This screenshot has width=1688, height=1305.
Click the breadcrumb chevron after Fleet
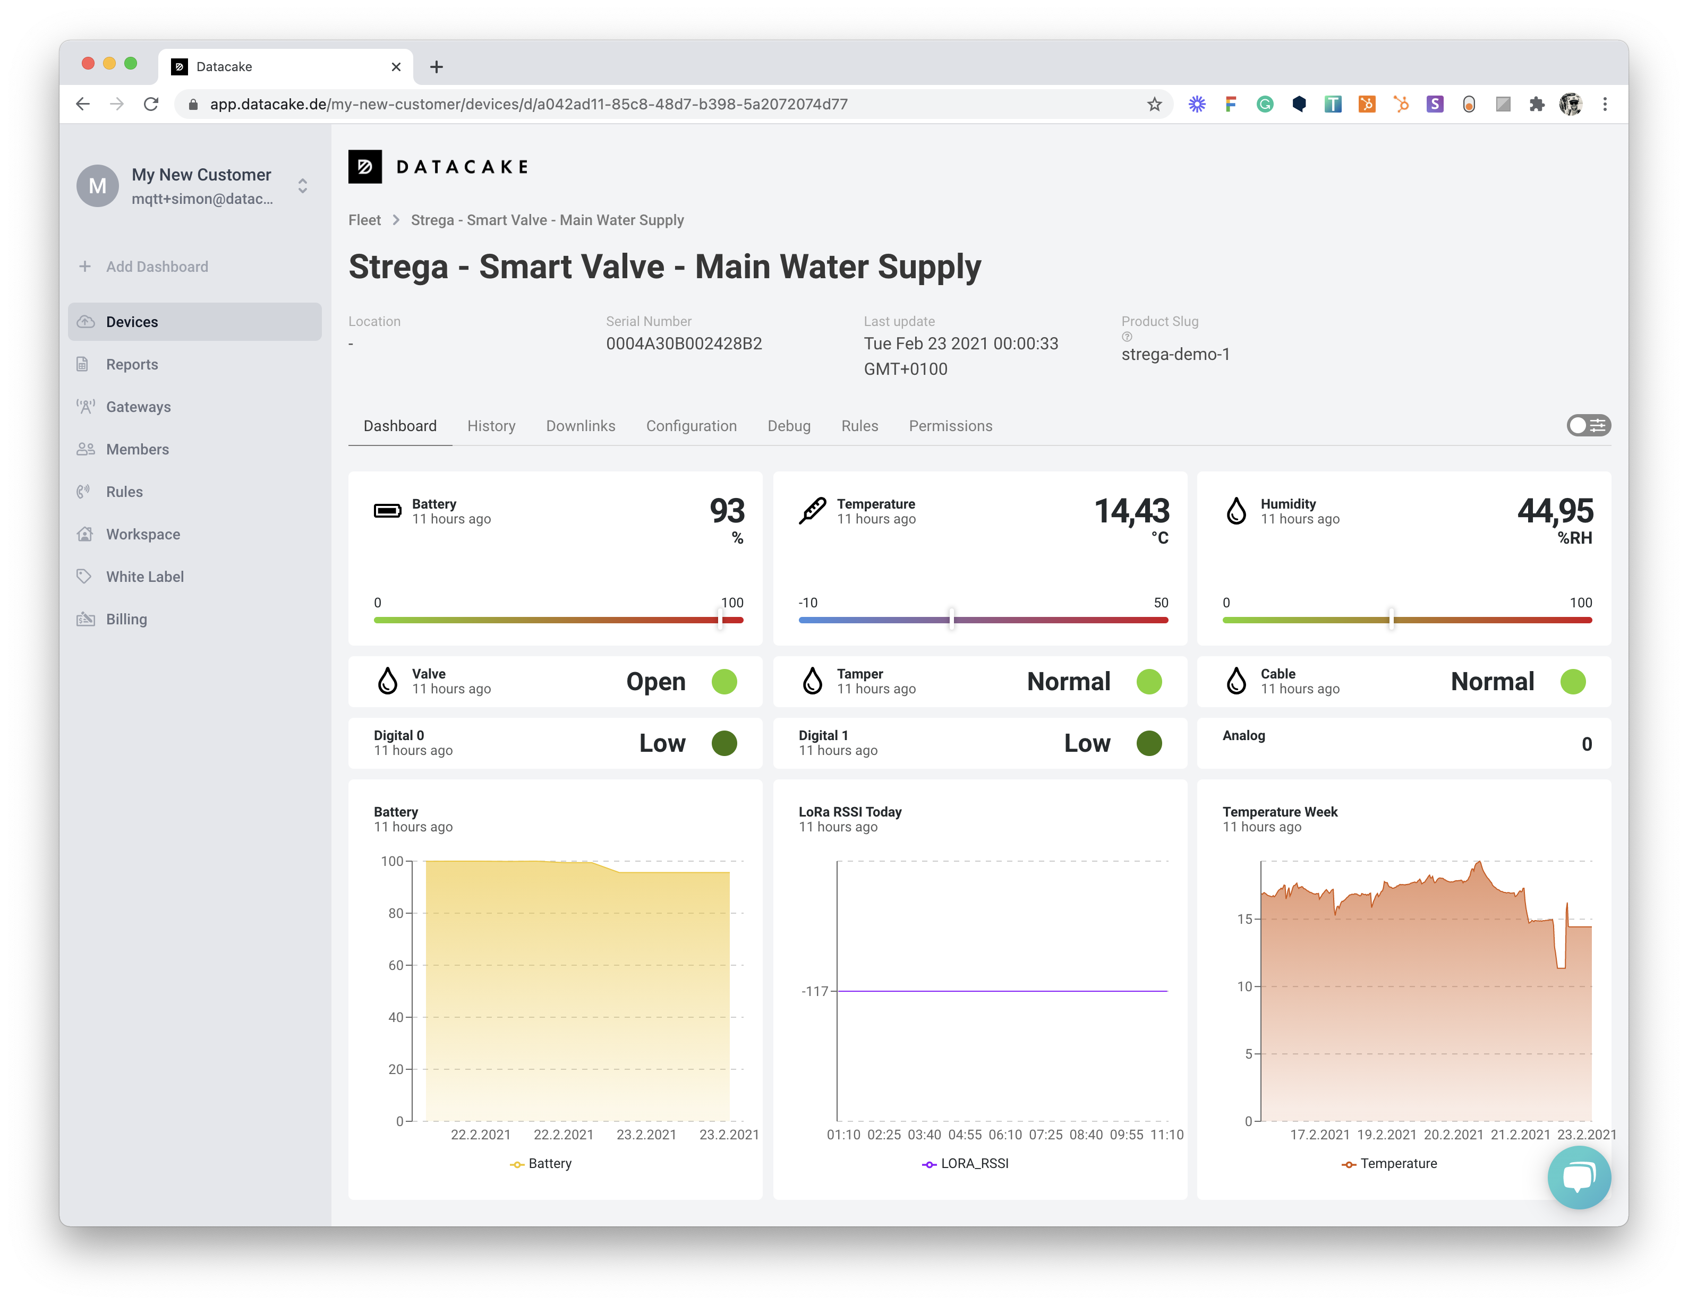[x=396, y=220]
